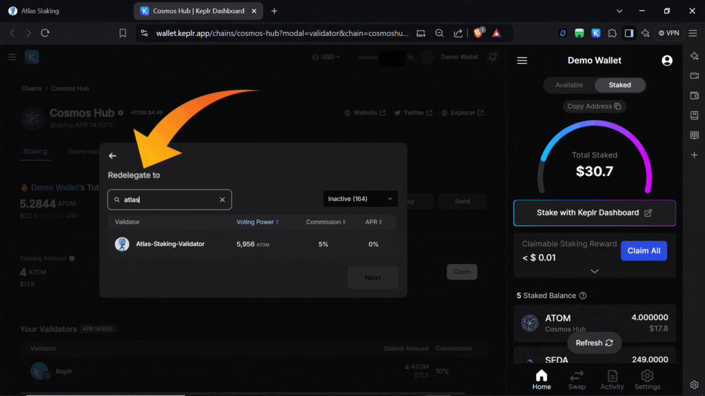This screenshot has height=396, width=705.
Task: Open the Swap tab in wallet
Action: [577, 380]
